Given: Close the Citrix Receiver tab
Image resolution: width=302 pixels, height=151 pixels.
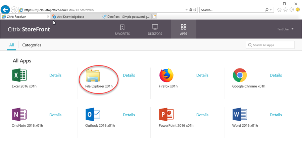Looking at the screenshot, I should [48, 17].
